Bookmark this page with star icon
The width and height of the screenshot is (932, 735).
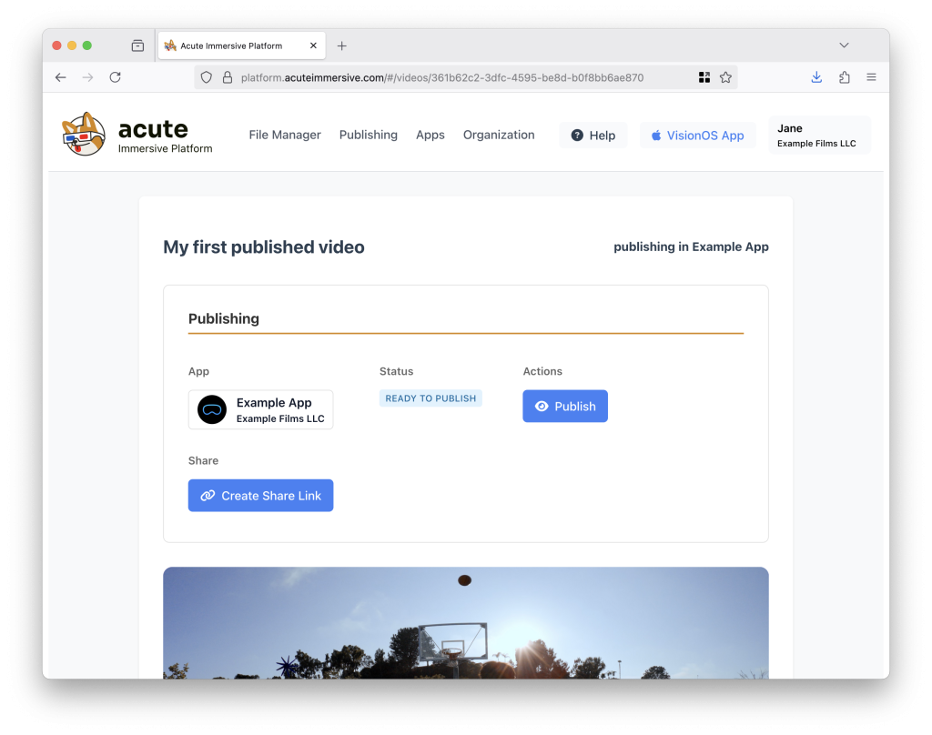(725, 77)
